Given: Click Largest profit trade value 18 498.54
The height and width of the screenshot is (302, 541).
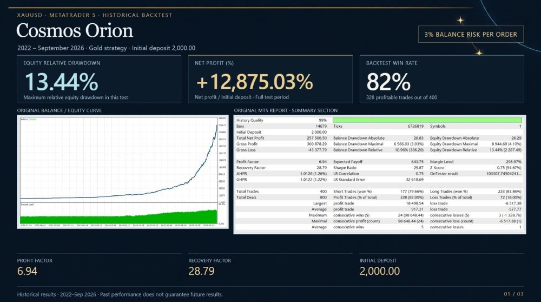Looking at the screenshot, I should pyautogui.click(x=415, y=203).
